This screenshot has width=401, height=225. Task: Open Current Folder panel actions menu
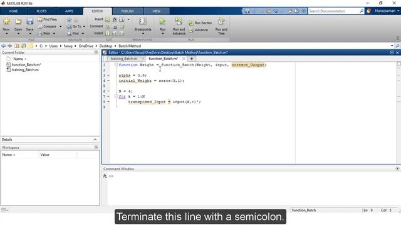pos(96,52)
